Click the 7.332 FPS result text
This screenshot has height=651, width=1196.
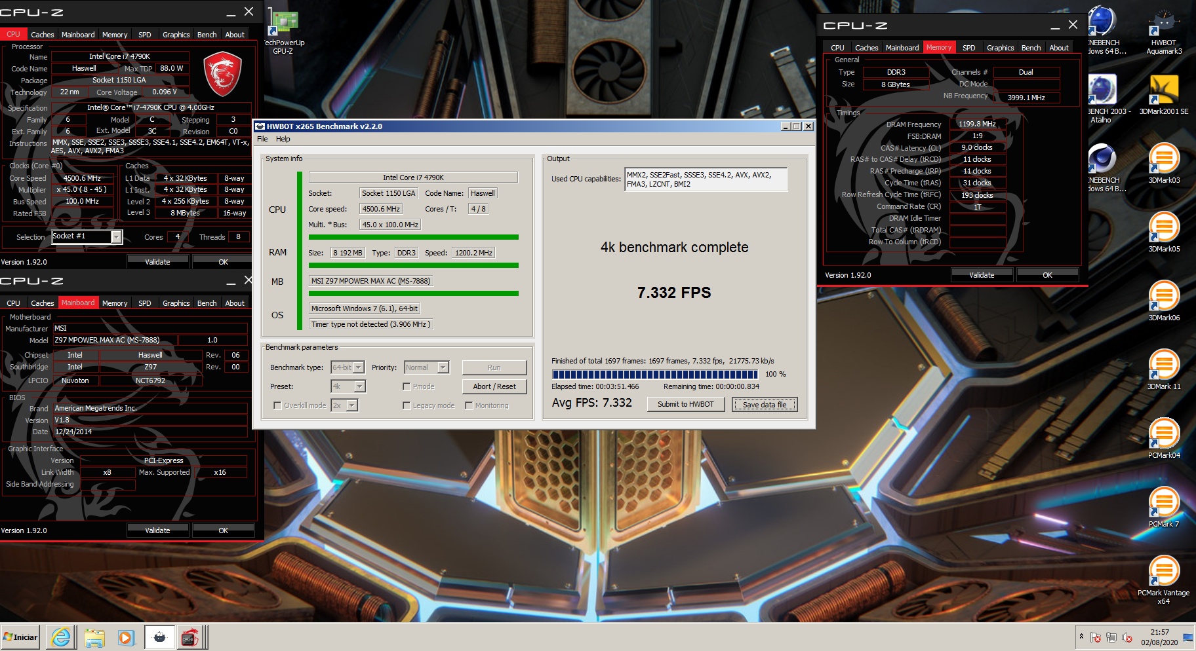pyautogui.click(x=674, y=293)
